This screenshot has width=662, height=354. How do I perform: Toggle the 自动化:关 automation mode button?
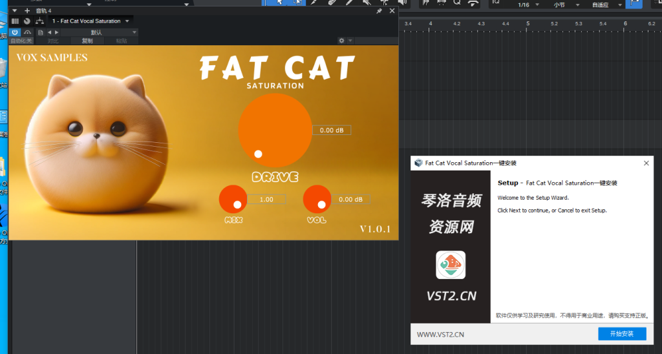coord(21,41)
